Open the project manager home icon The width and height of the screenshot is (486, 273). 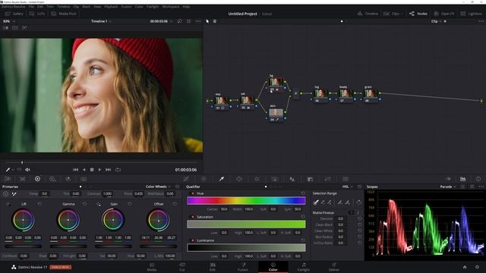coord(465,267)
